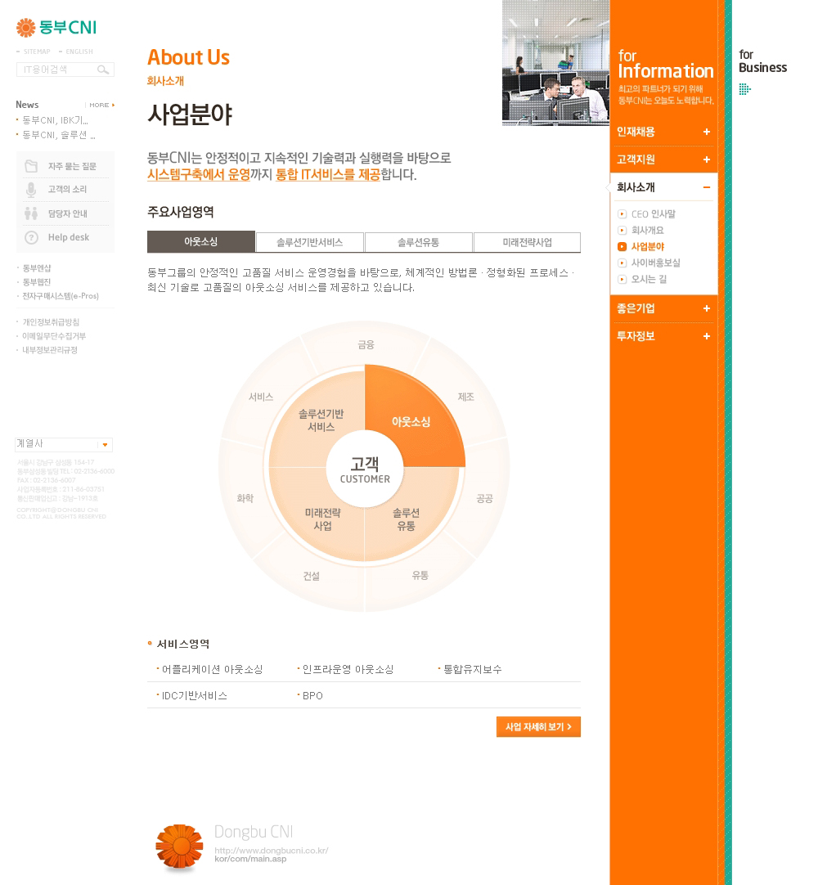Click the orange flower logo in footer

[x=179, y=847]
